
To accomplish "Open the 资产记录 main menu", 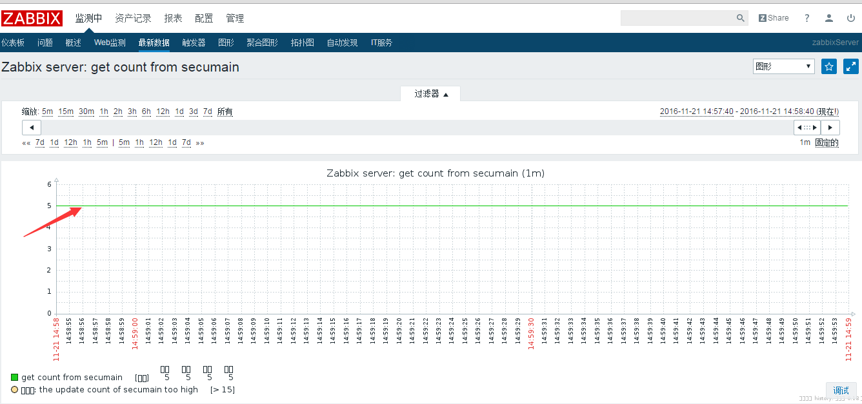I will click(x=133, y=18).
